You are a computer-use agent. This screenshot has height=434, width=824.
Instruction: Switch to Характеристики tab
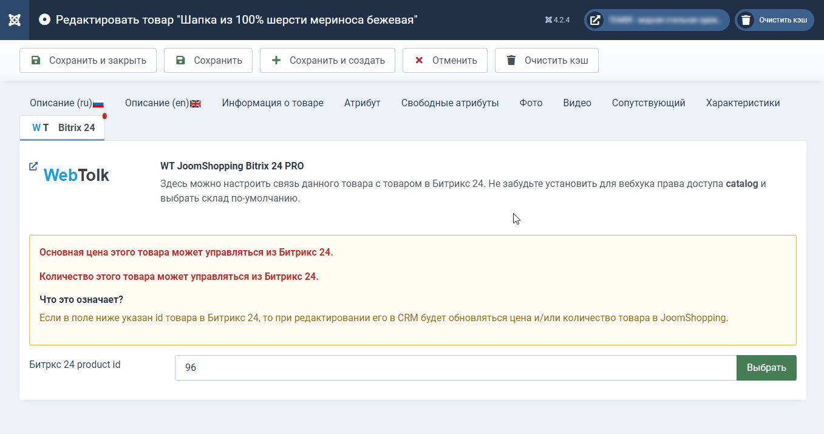(x=743, y=103)
